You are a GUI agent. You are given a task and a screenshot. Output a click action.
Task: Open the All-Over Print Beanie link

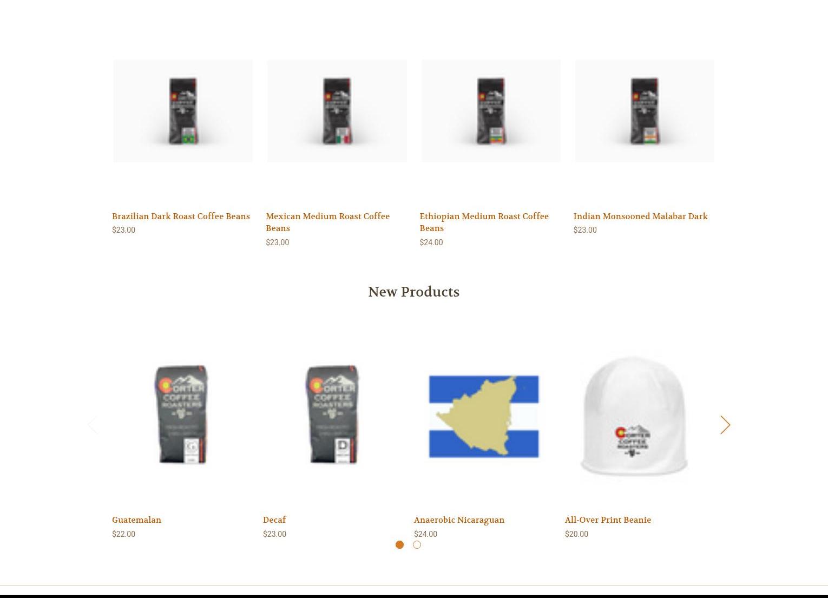click(608, 520)
